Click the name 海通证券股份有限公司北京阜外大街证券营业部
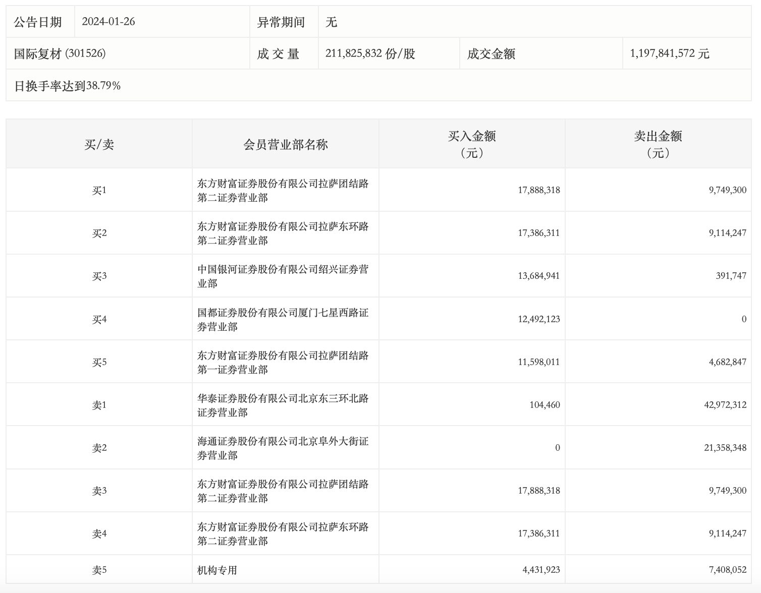The height and width of the screenshot is (593, 761). tap(283, 448)
